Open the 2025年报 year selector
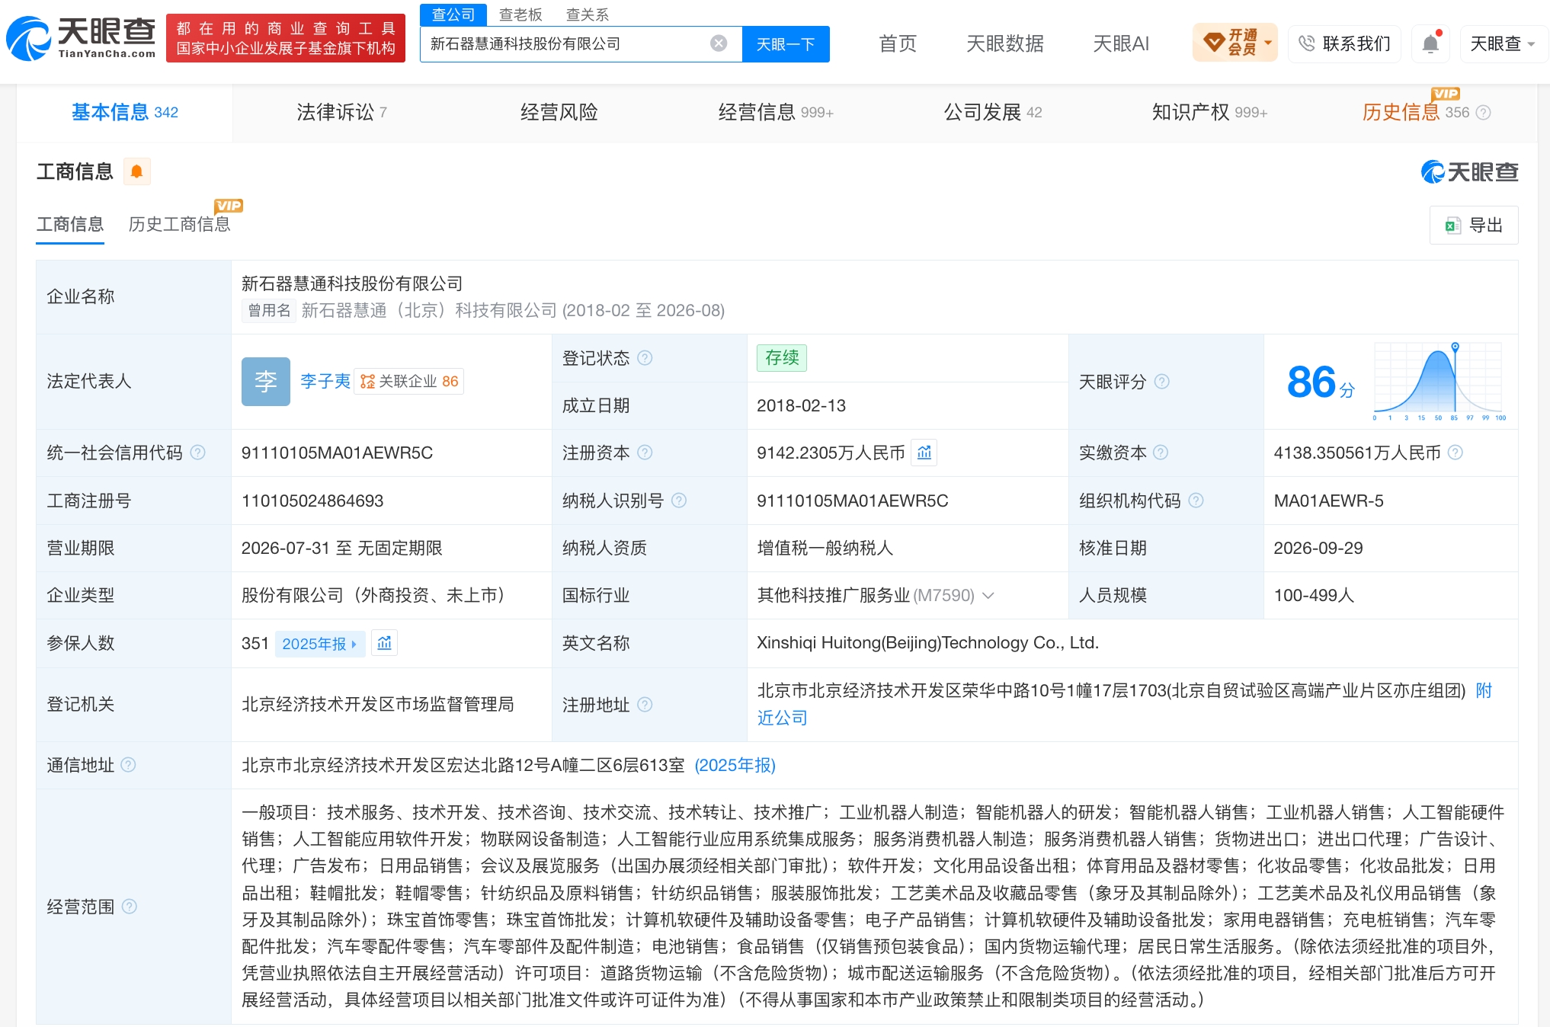Screen dimensions: 1550x1027 pyautogui.click(x=320, y=643)
